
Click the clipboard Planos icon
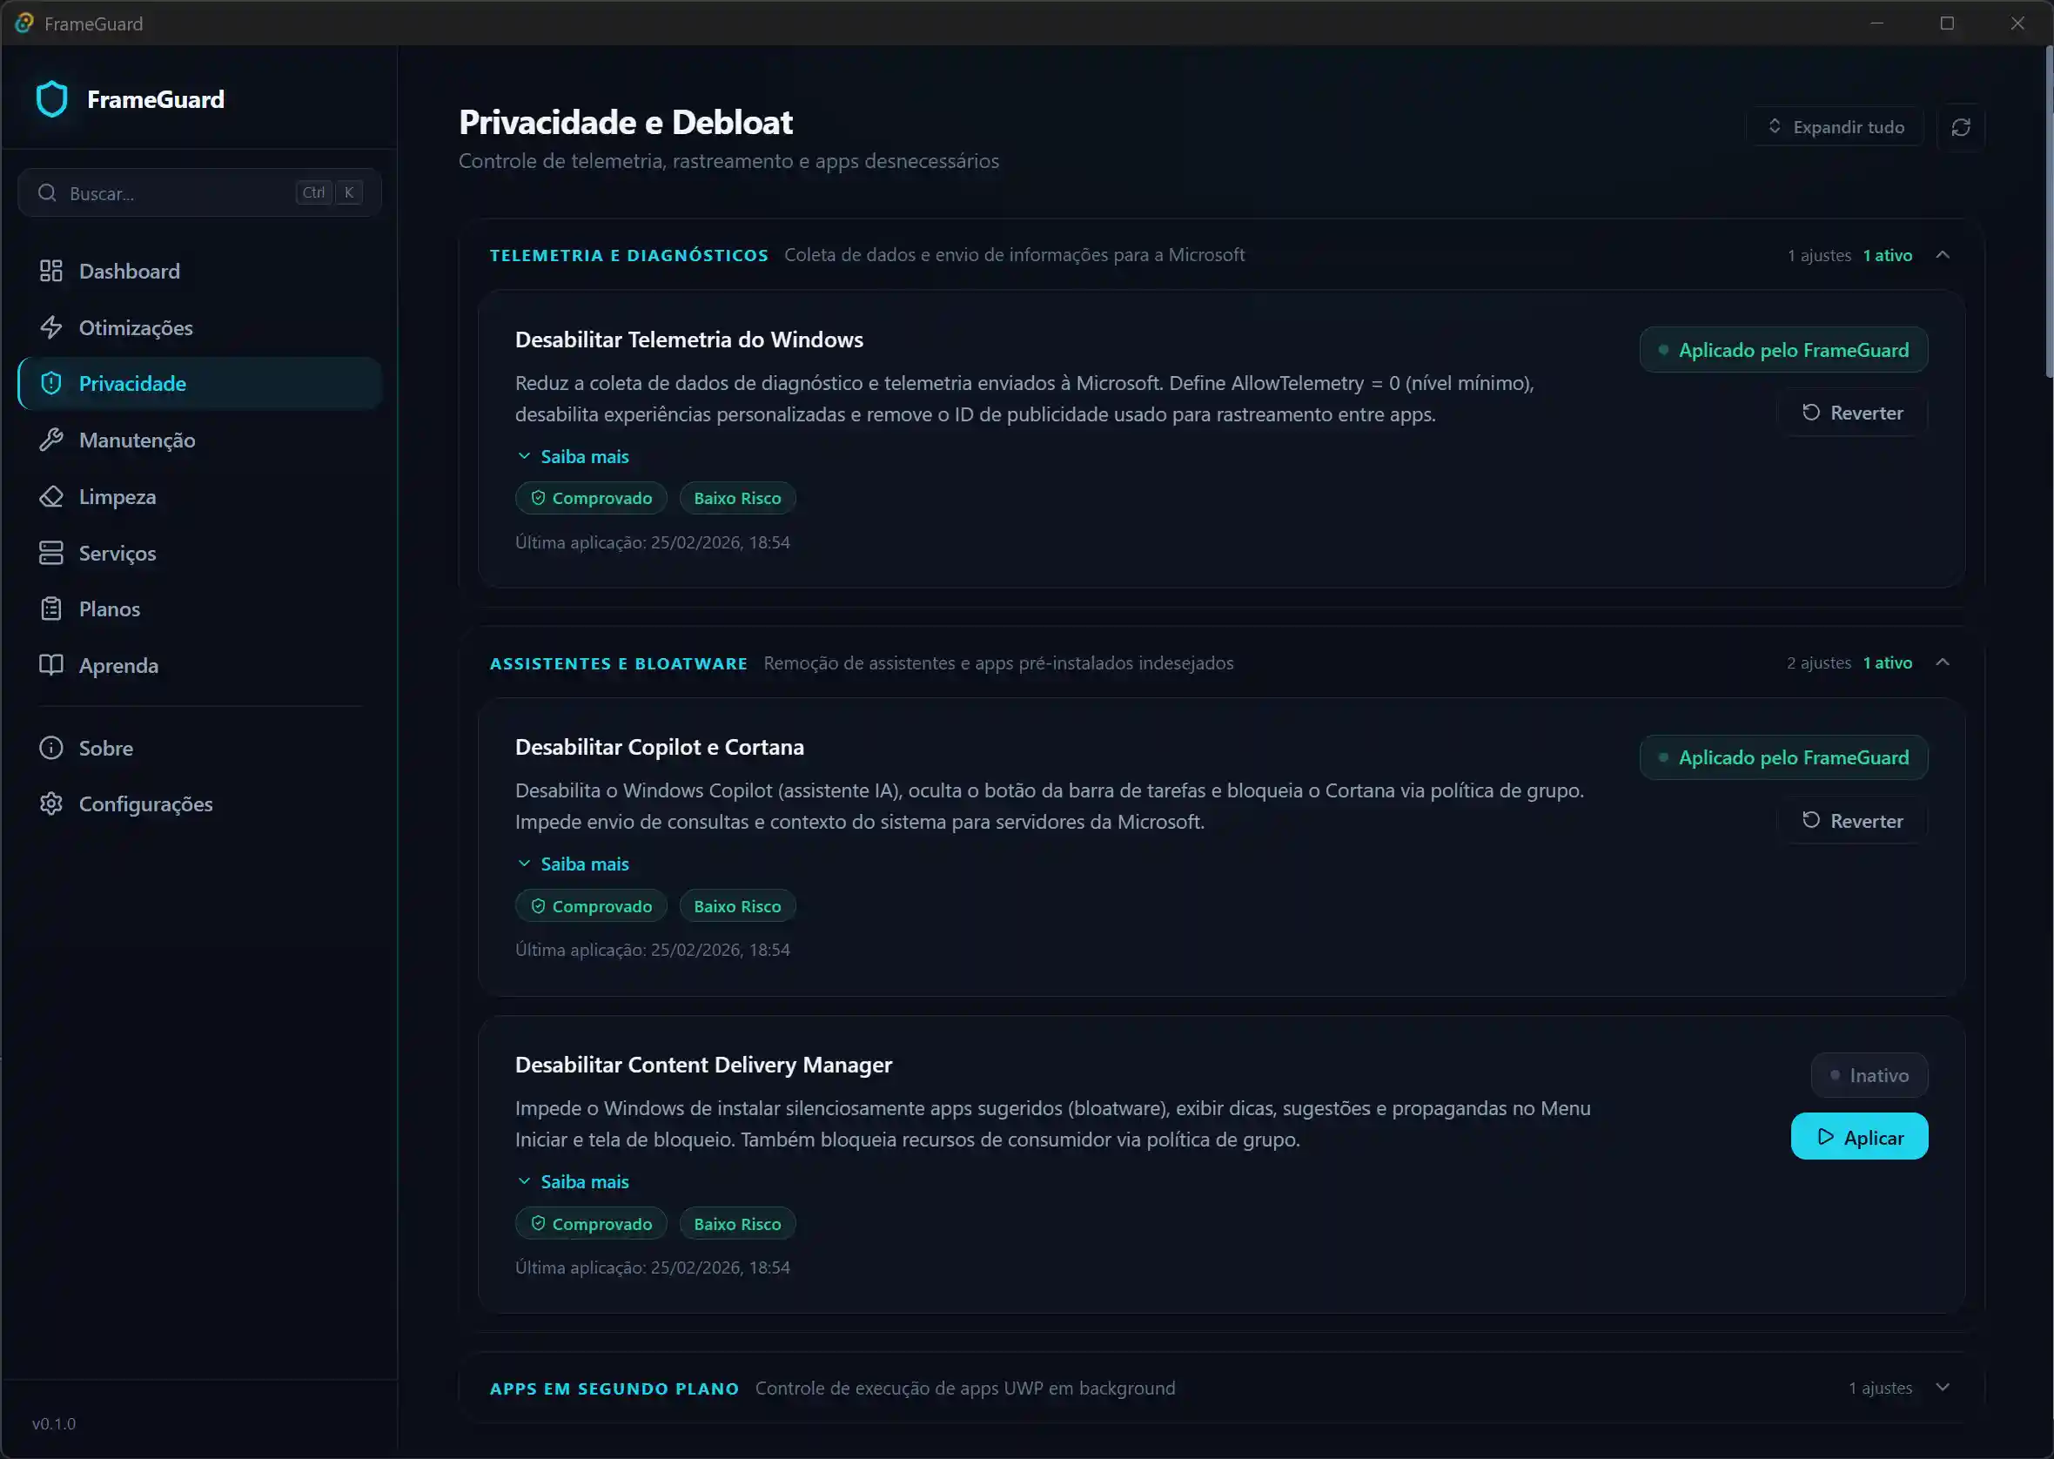(x=51, y=609)
